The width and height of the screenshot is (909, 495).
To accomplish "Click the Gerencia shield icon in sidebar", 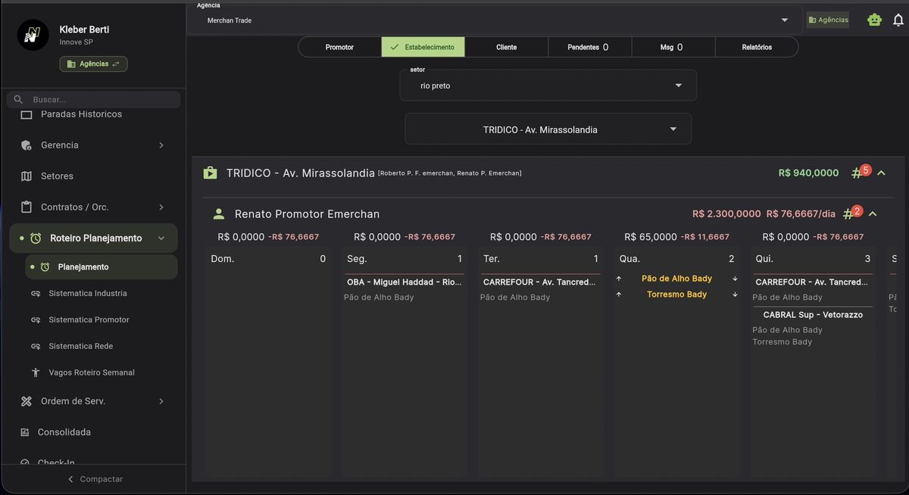I will (x=24, y=145).
